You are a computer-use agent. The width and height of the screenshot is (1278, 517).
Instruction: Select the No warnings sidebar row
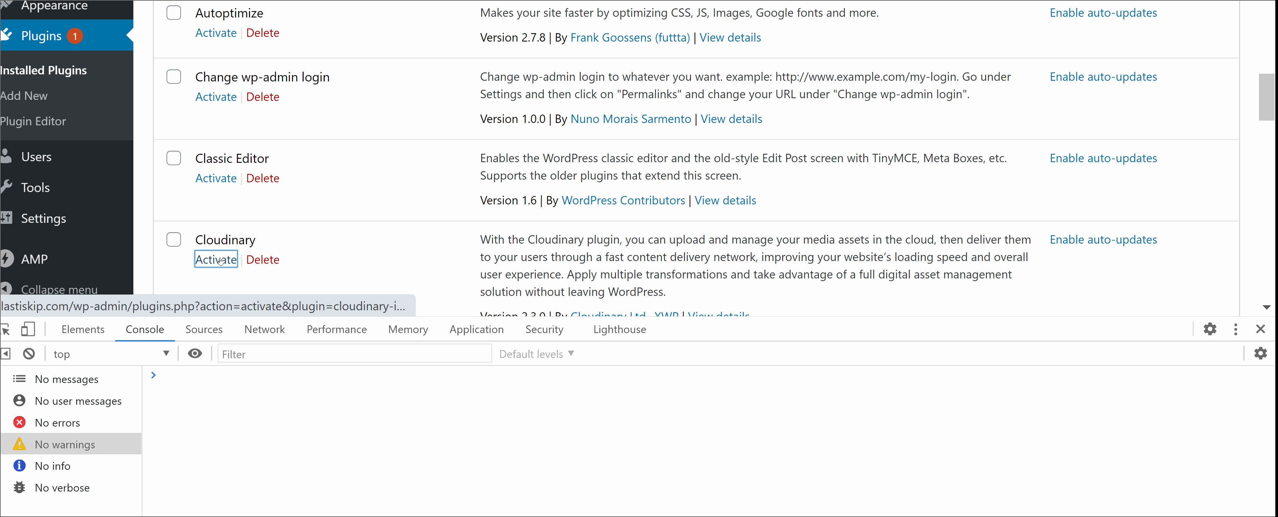(71, 444)
